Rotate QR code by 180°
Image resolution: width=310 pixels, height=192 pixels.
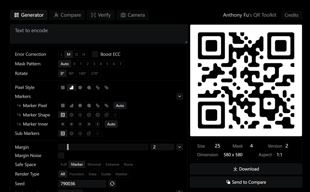pos(82,73)
